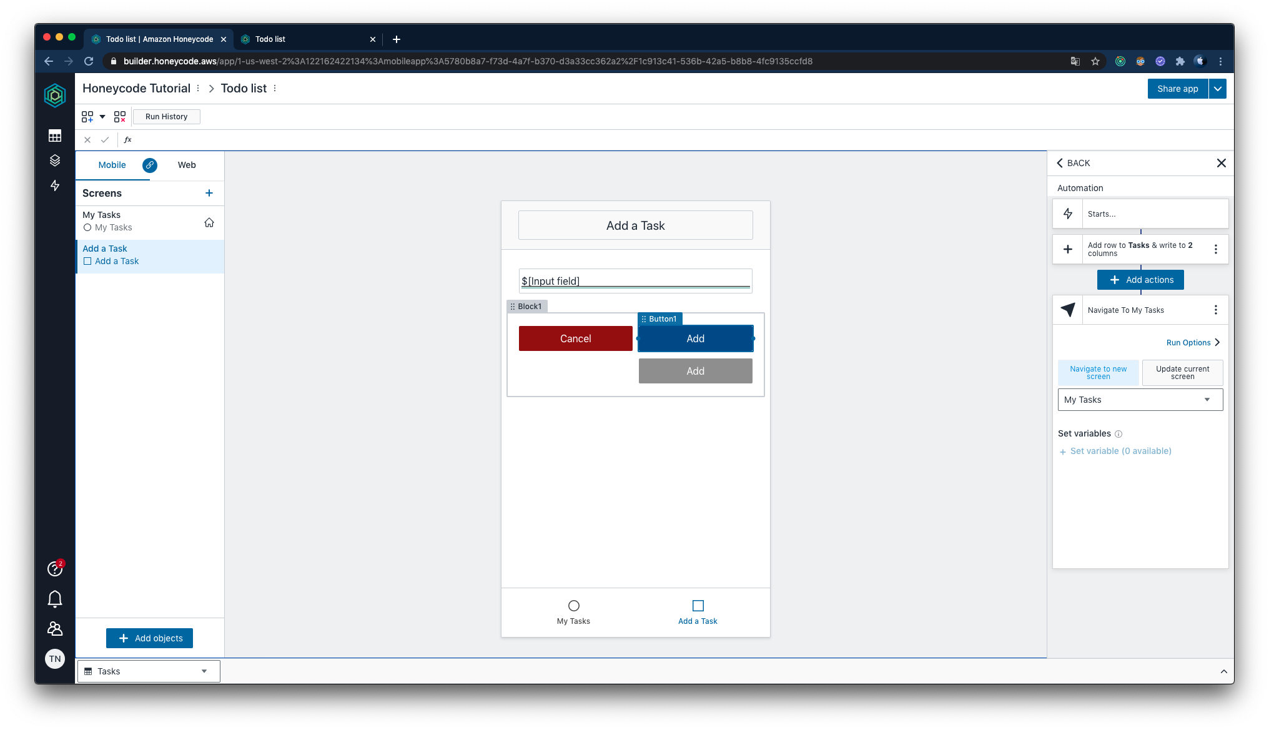The width and height of the screenshot is (1269, 730).
Task: Switch to the Web tab
Action: point(187,165)
